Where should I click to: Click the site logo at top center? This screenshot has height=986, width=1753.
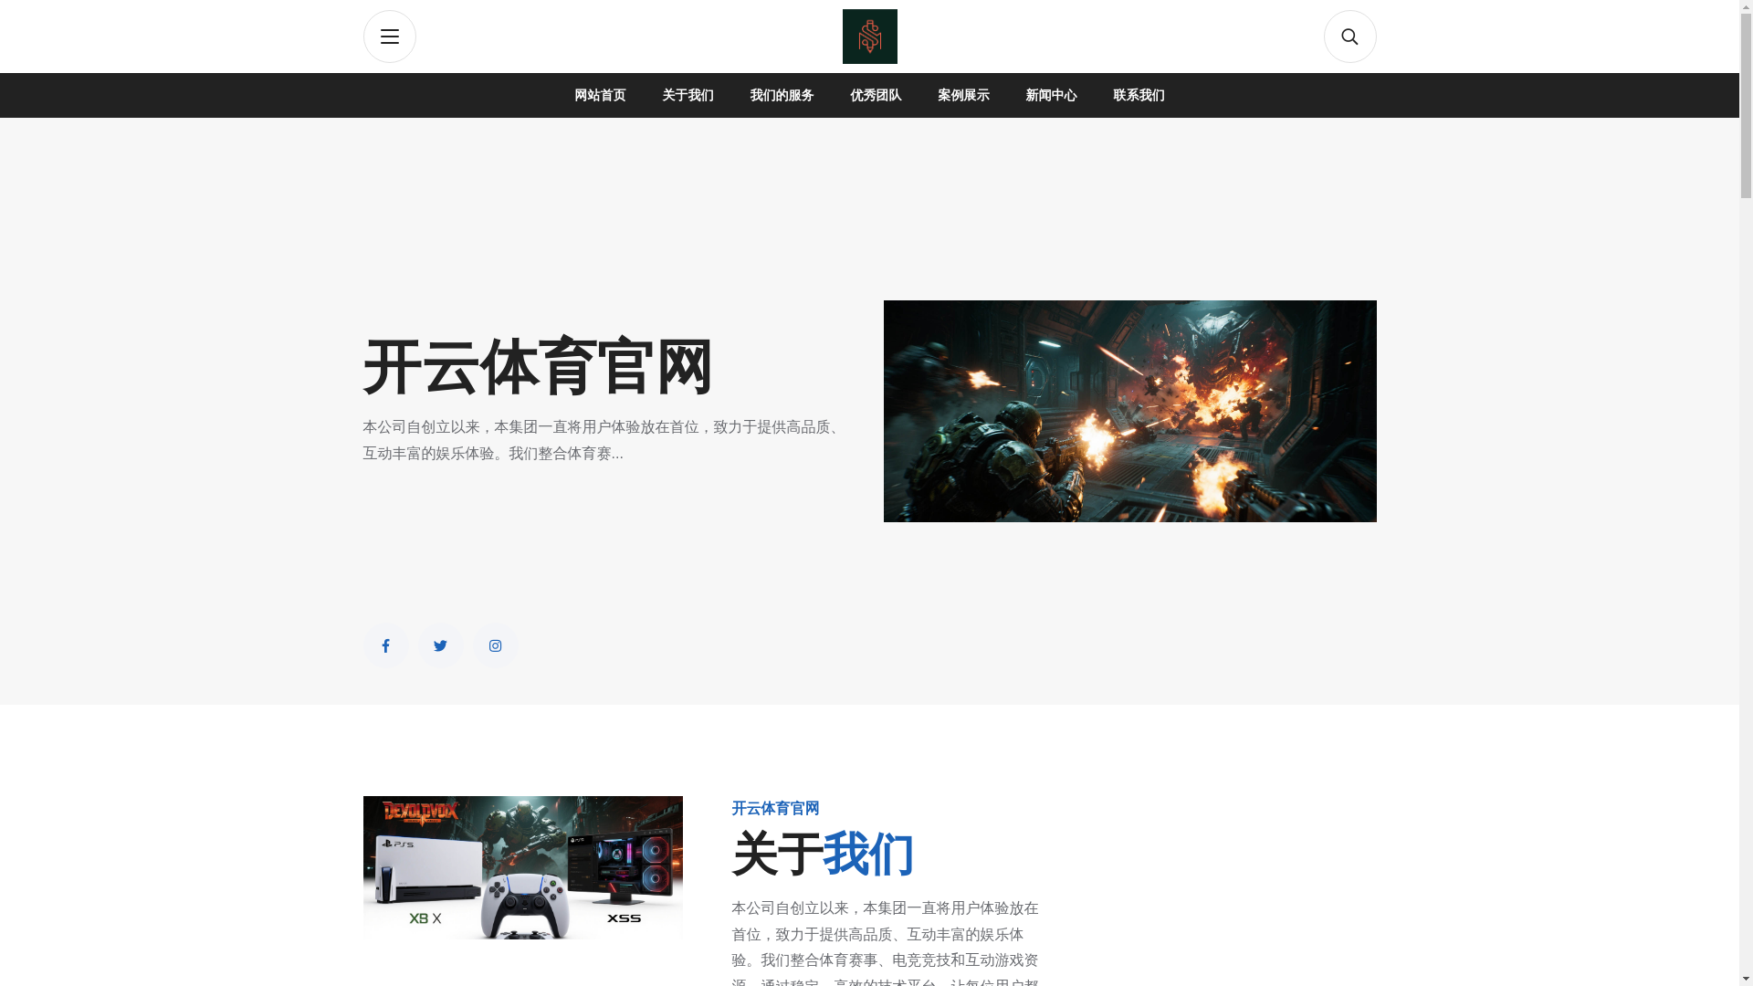[869, 37]
